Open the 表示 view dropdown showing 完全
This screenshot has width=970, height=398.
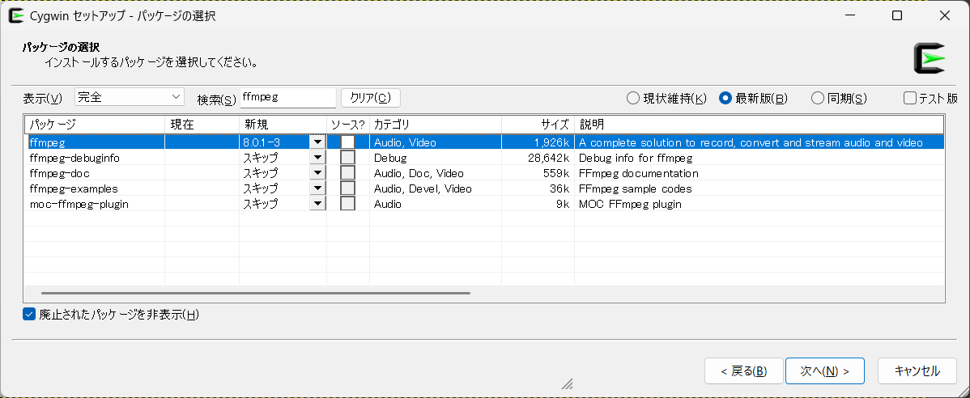[130, 97]
